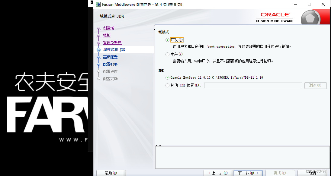Click the 模板 step node icon

(x=98, y=36)
